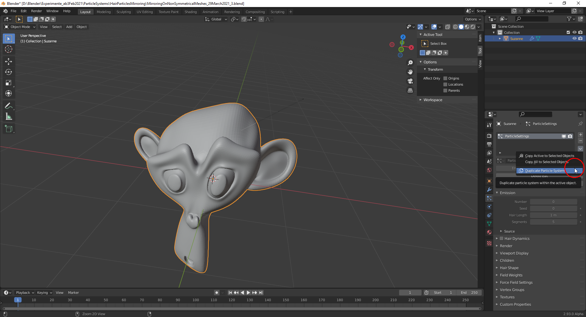Hide Suzanne in viewport via eye icon
Image resolution: width=586 pixels, height=317 pixels.
click(x=574, y=39)
